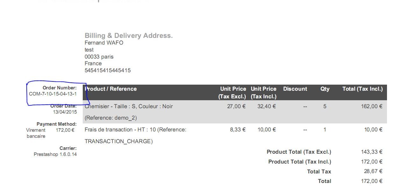Click the Reference demo_2 text
Viewport: 408px width, 196px height.
(x=111, y=118)
